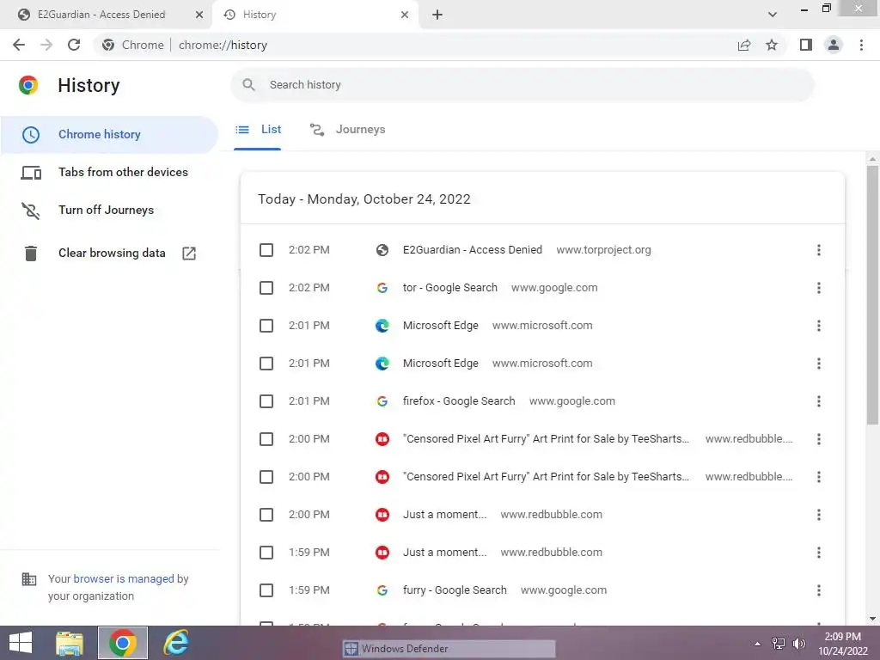The image size is (880, 660).
Task: Check the 2:00 PM Just a moment entry
Action: pos(266,515)
